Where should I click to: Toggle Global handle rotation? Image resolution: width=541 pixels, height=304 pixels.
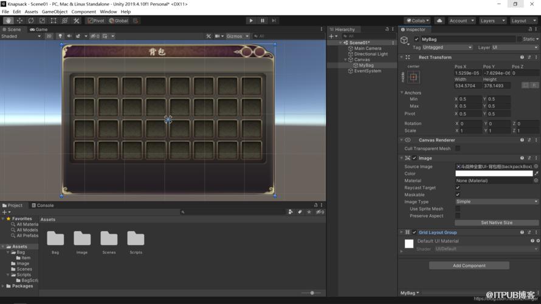tap(119, 21)
